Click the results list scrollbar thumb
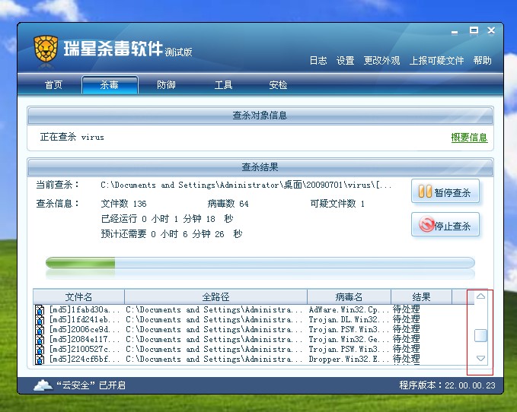517x412 pixels. (480, 336)
